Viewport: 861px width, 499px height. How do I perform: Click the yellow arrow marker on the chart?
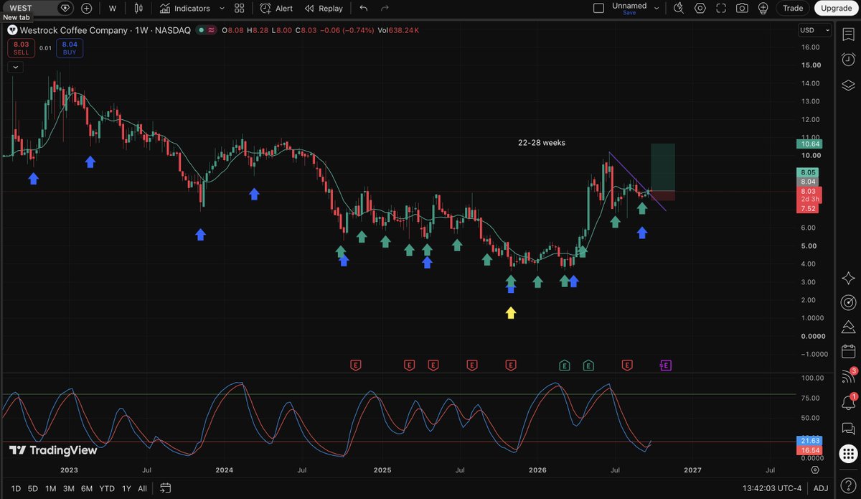(510, 312)
